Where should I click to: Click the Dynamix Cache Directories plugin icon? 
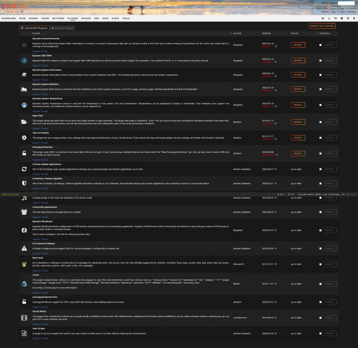click(x=24, y=45)
